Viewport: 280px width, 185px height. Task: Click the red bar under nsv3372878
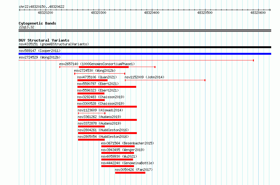[92, 126]
